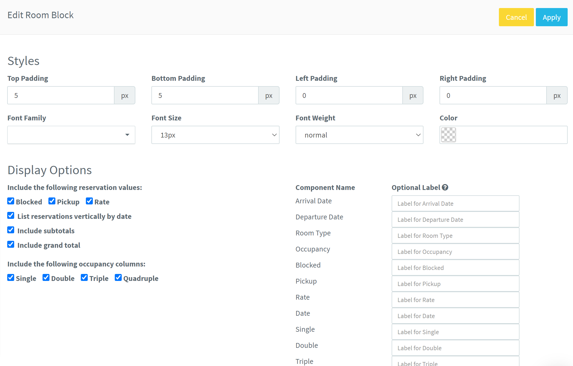
Task: Click Label for Rate field
Action: pyautogui.click(x=455, y=300)
